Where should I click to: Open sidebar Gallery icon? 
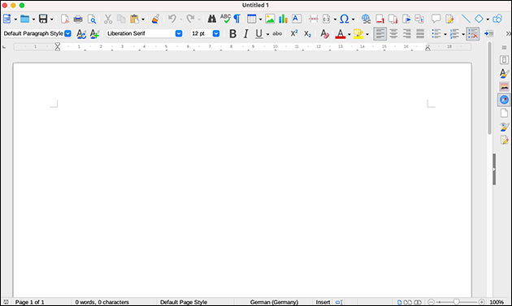[x=504, y=87]
